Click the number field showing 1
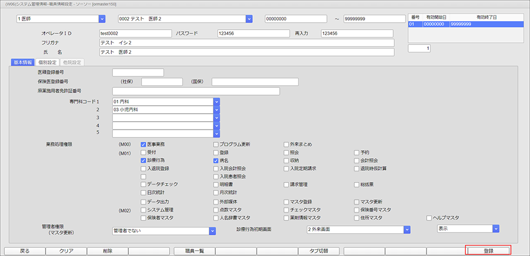Screen dimensions: 530x256 point(419,49)
